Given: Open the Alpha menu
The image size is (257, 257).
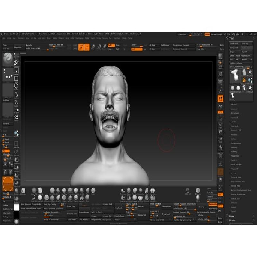Looking at the screenshot, I should [4, 38].
